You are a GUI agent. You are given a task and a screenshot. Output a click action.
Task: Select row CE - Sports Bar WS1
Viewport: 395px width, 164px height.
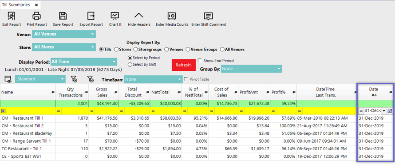point(197,156)
